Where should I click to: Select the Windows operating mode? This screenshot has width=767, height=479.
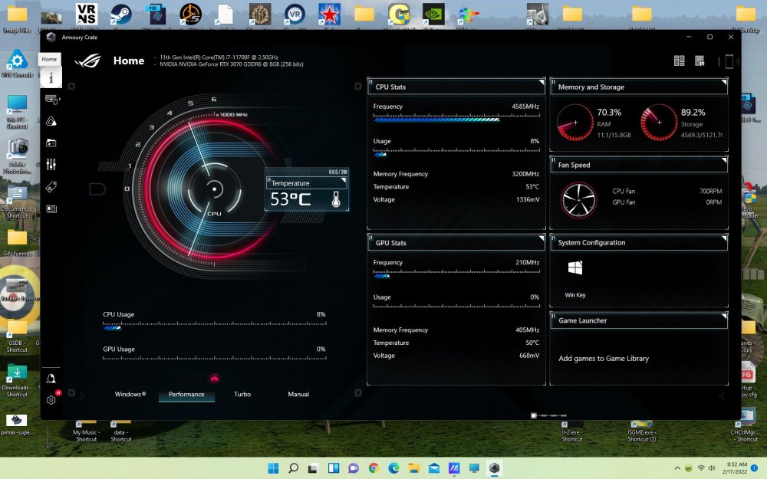coord(130,395)
